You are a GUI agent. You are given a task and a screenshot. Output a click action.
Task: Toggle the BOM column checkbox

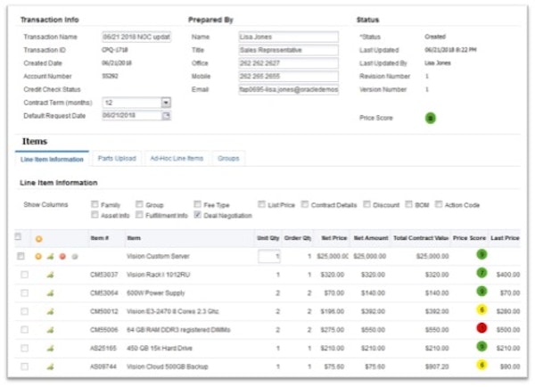click(x=408, y=204)
